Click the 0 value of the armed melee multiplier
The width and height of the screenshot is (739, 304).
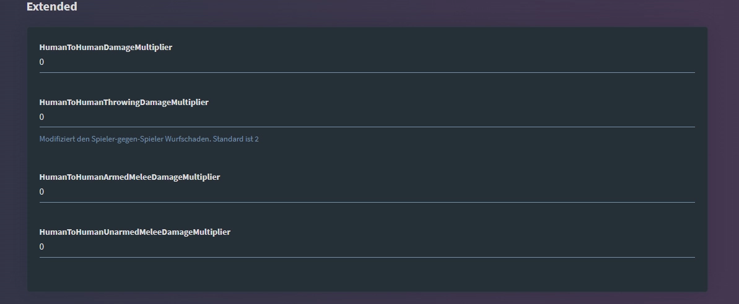42,192
